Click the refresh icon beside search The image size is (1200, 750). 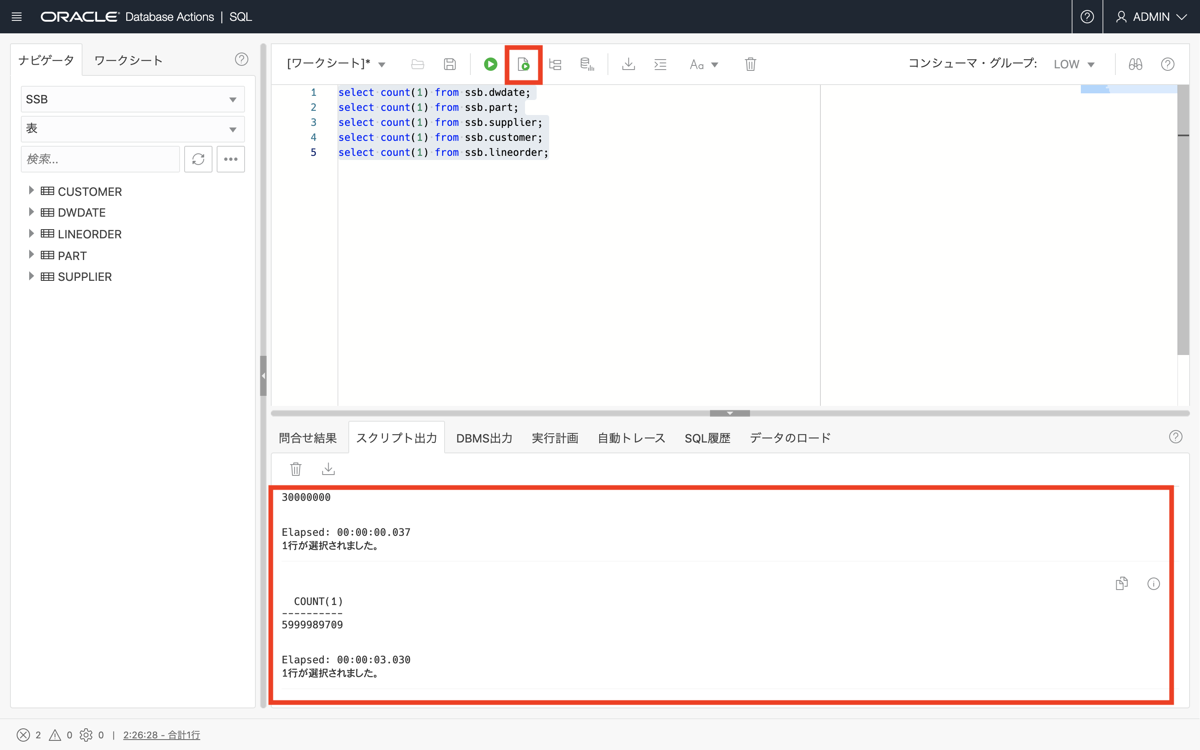[198, 159]
